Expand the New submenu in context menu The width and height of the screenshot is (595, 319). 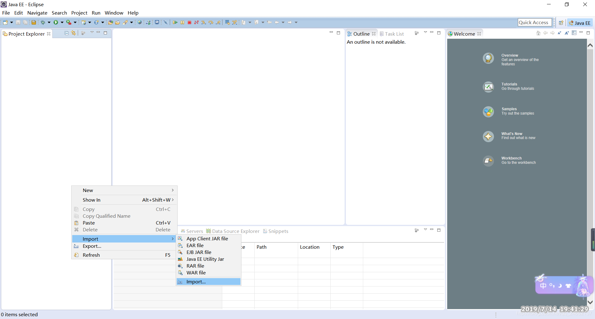click(x=124, y=190)
